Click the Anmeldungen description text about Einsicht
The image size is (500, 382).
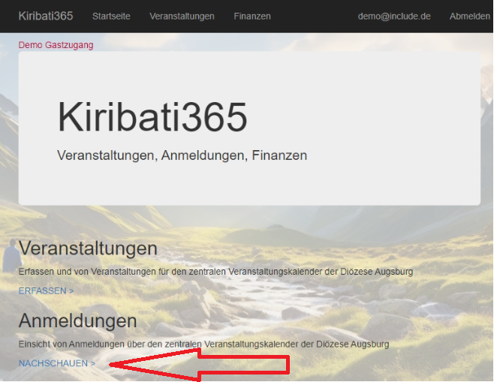tap(203, 344)
